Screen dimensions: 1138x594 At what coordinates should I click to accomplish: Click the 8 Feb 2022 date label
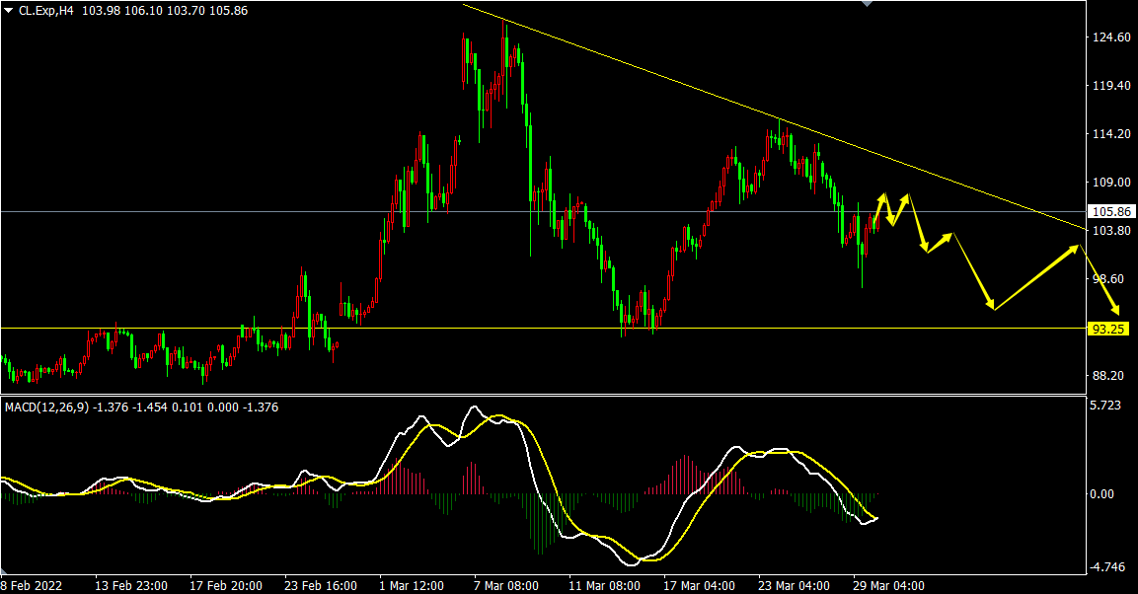coord(34,585)
